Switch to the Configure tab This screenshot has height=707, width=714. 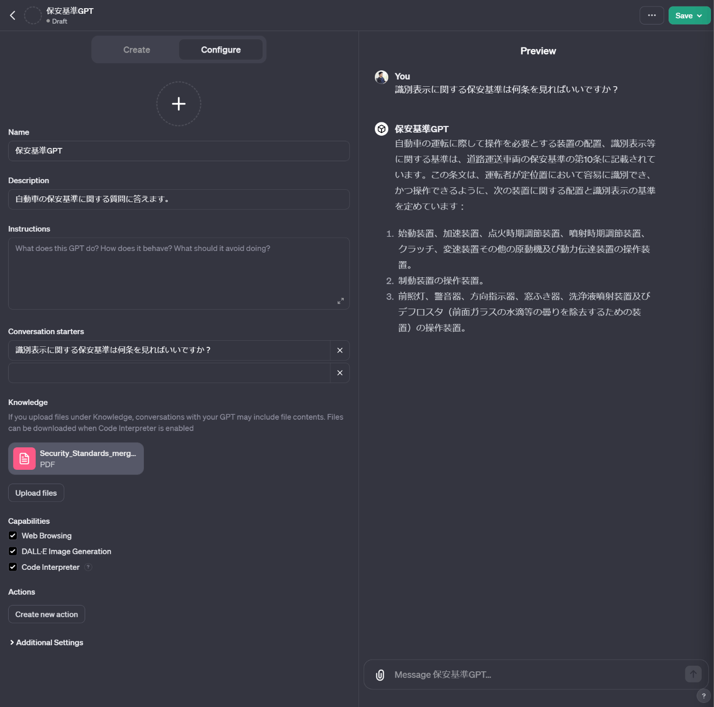(x=221, y=49)
